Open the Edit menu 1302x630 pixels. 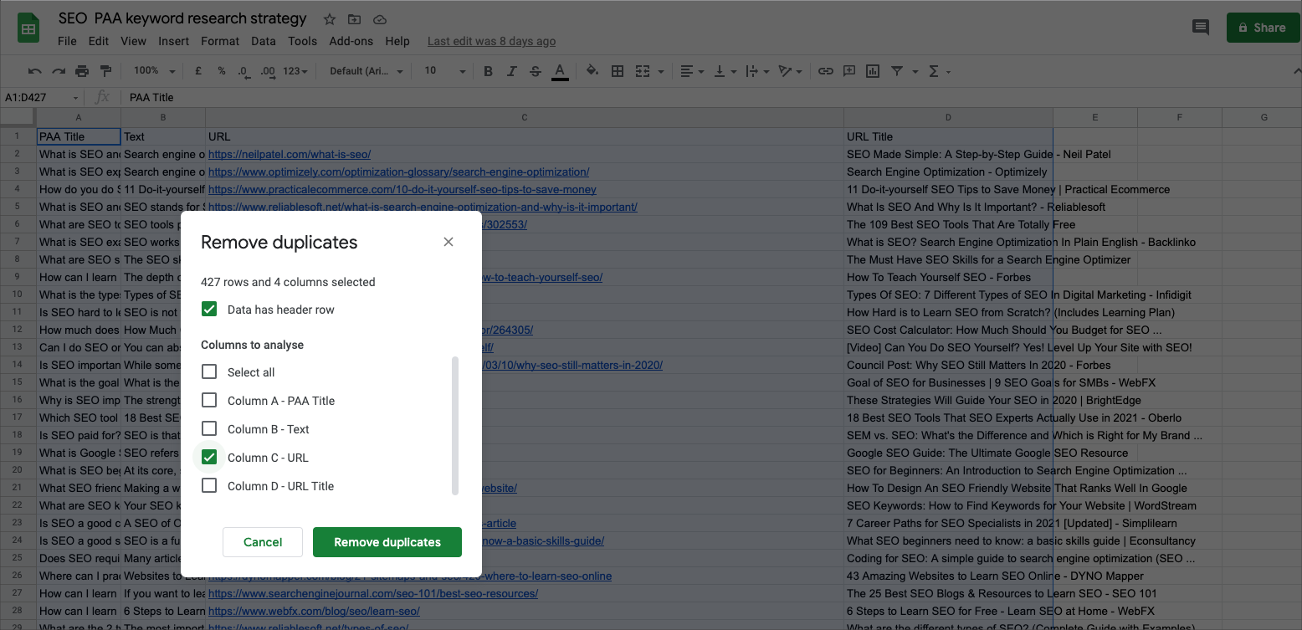coord(99,41)
